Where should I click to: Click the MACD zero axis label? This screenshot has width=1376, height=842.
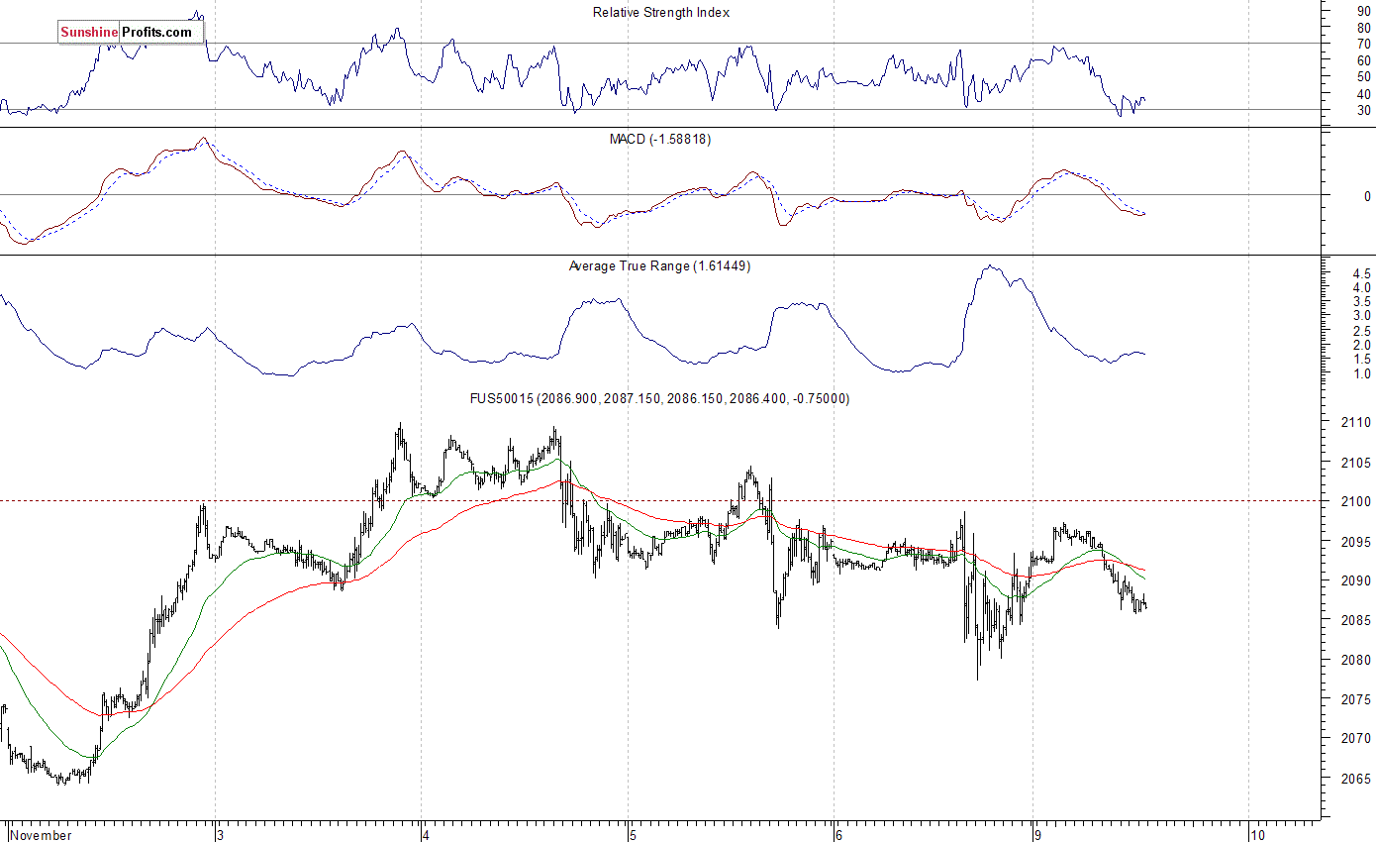(1367, 197)
